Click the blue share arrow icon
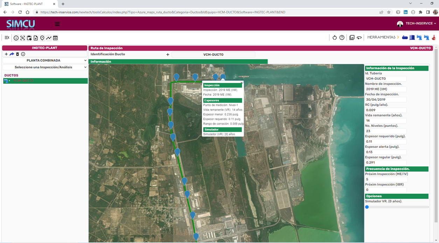Viewport: 439px width, 243px height. (12, 54)
